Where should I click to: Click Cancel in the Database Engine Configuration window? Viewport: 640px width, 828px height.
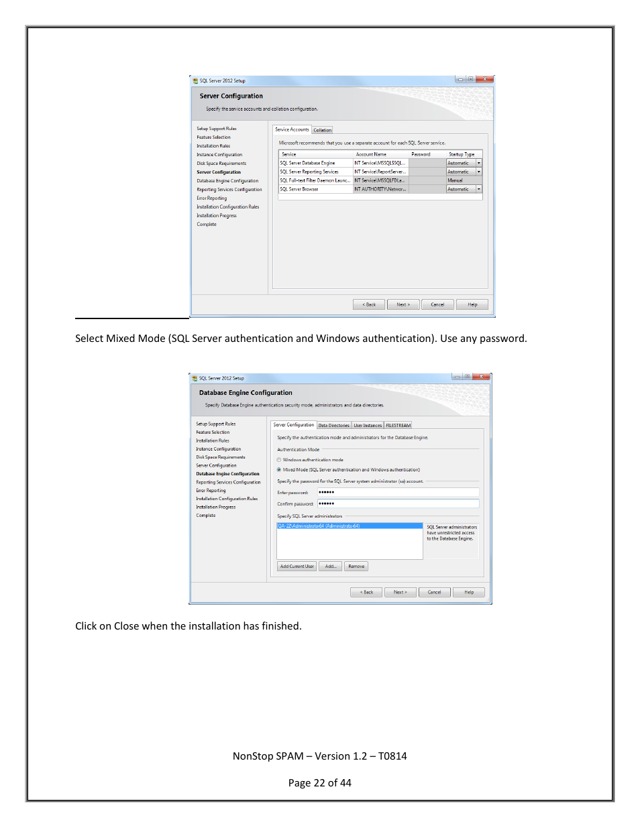[435, 592]
